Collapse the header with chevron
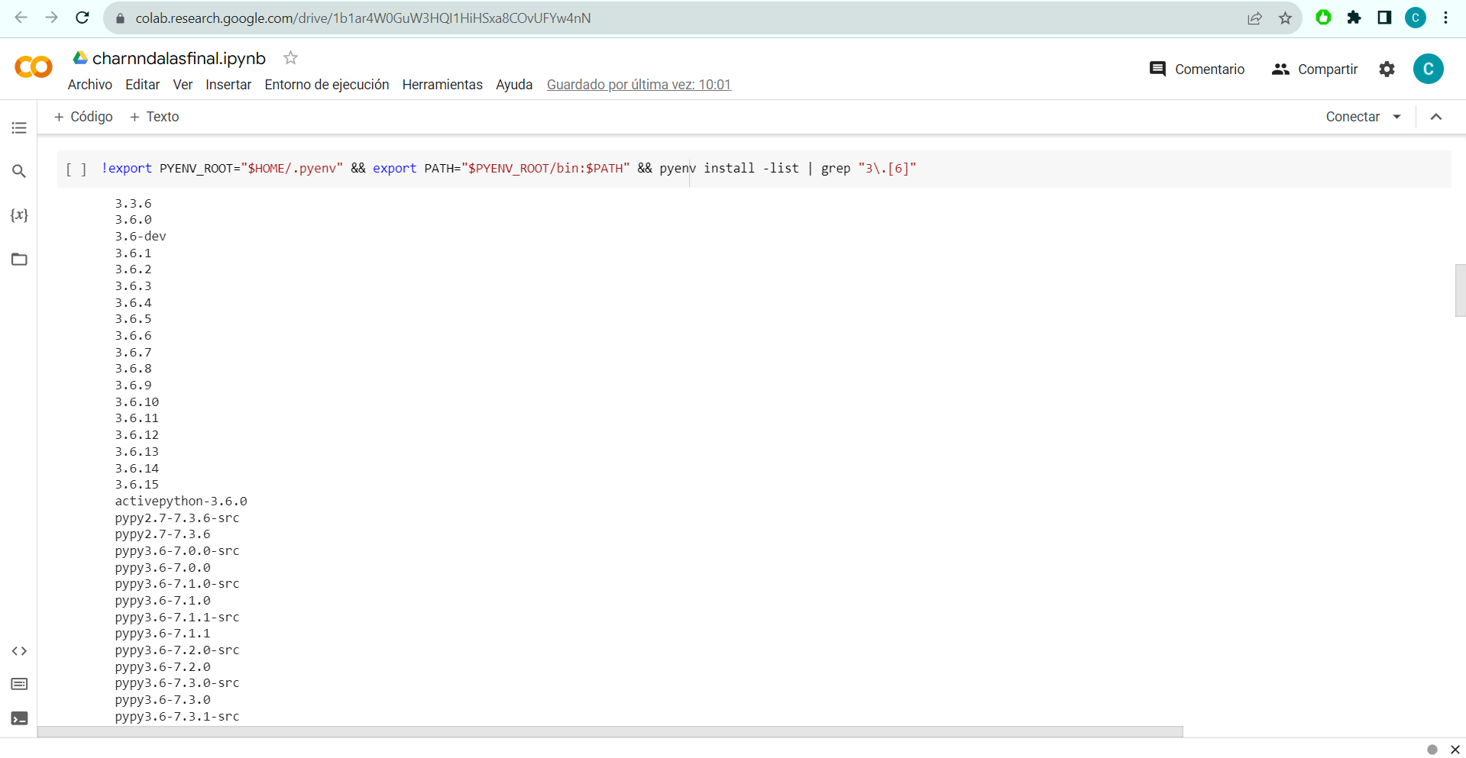 [x=1436, y=117]
